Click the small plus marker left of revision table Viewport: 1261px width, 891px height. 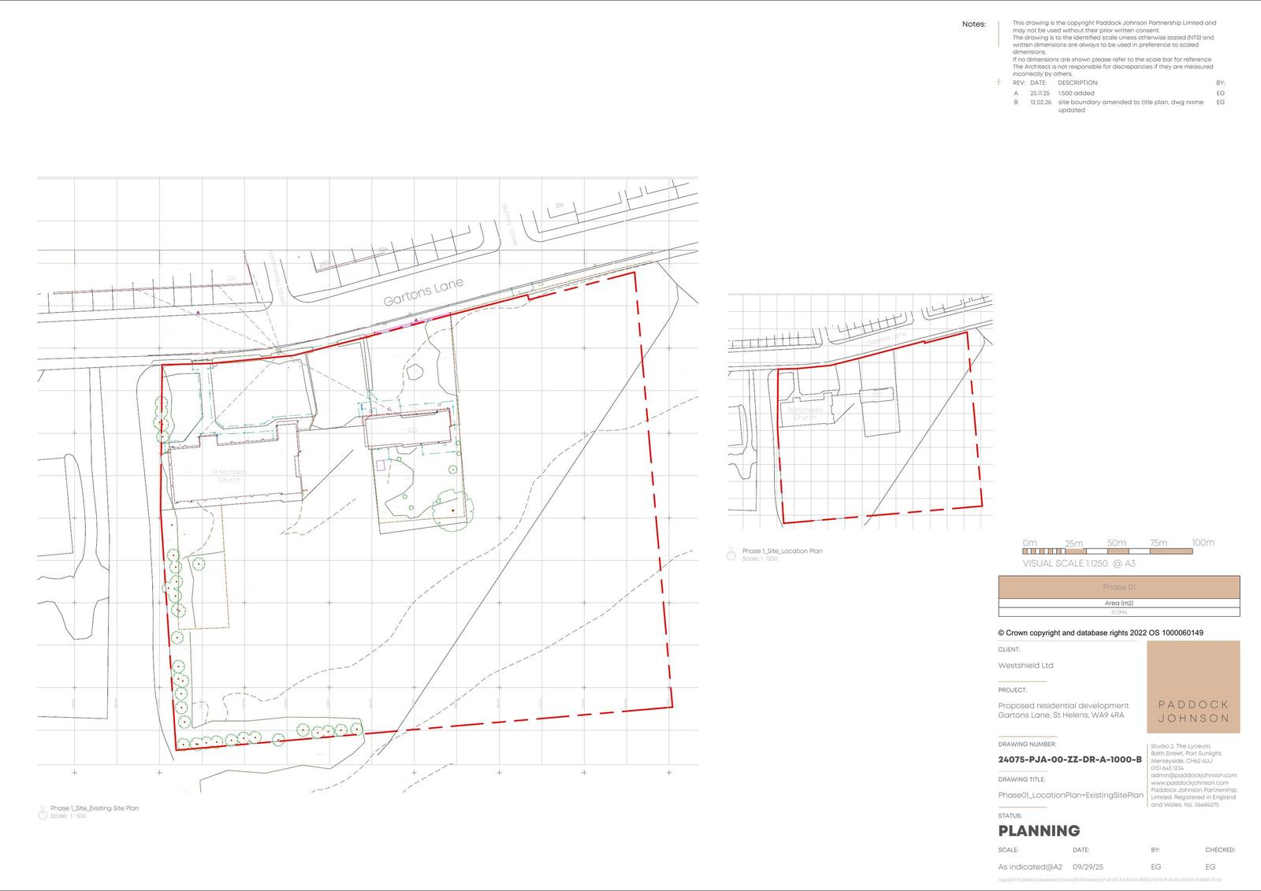point(999,82)
